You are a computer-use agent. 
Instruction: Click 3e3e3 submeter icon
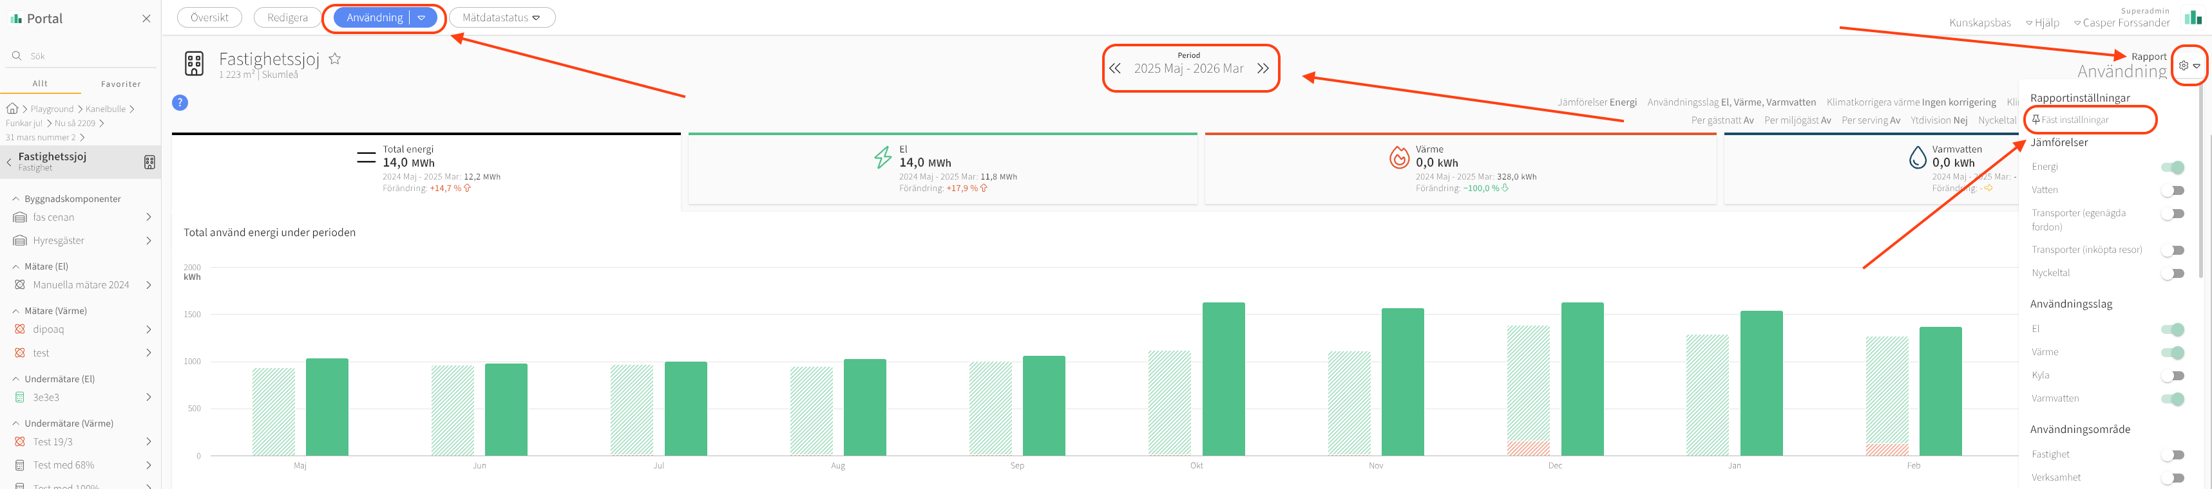pos(20,397)
